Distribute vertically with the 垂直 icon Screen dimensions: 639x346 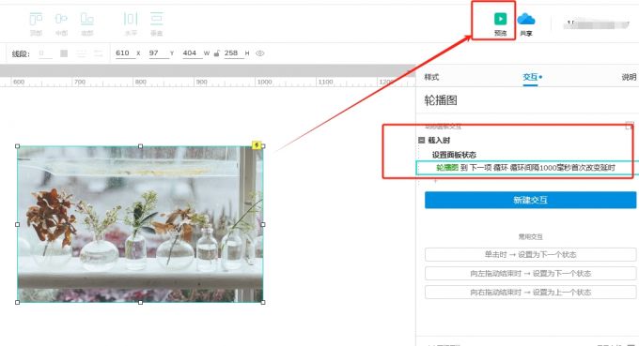click(x=157, y=19)
